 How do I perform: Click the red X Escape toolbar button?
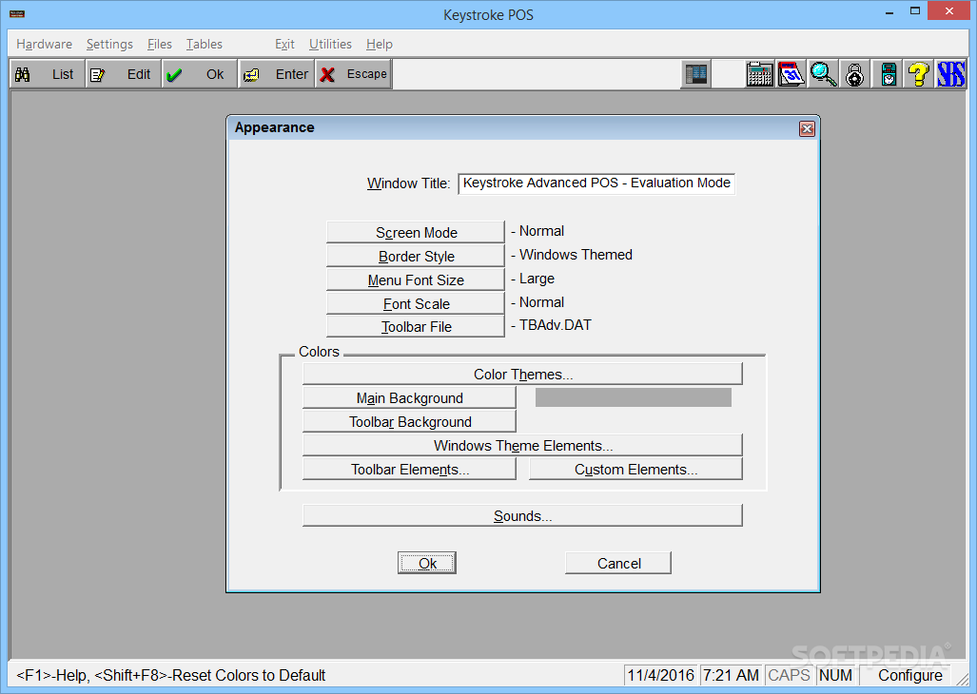click(353, 74)
